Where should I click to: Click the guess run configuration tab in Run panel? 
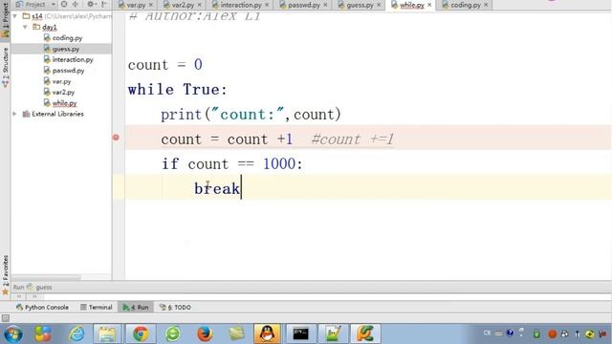[x=39, y=287]
